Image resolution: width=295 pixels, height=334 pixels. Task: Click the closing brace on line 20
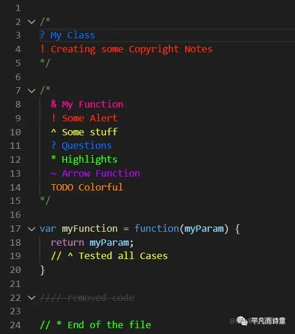click(42, 270)
